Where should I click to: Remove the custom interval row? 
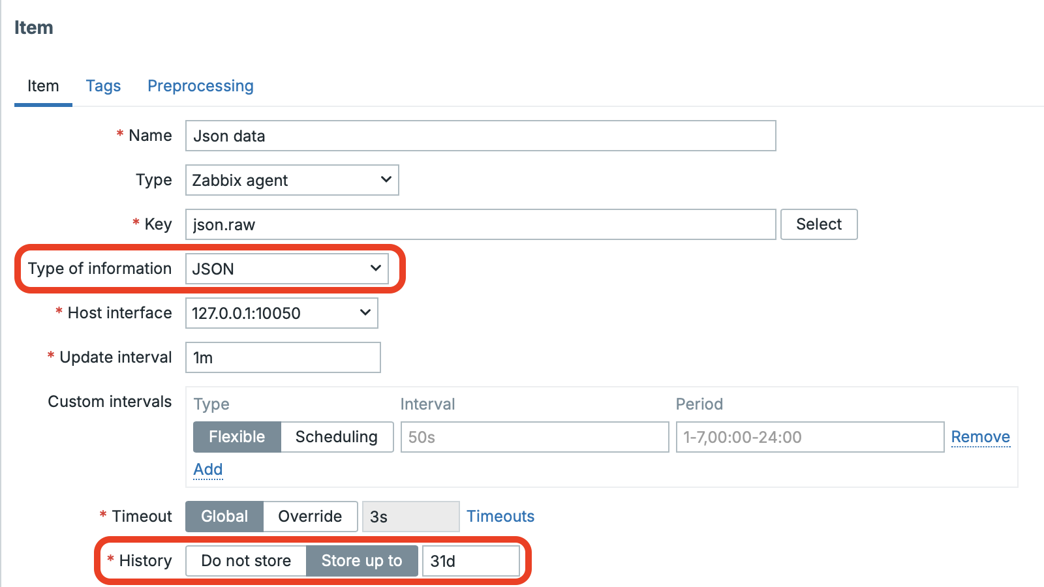(x=980, y=437)
